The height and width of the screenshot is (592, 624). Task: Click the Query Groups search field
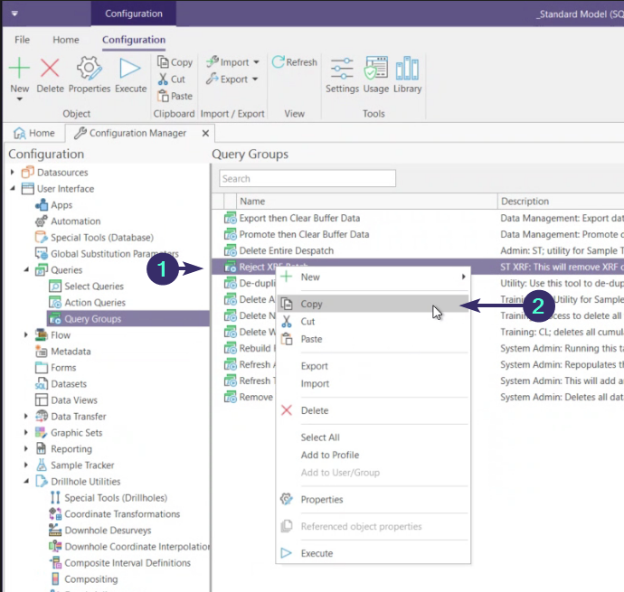coord(307,179)
